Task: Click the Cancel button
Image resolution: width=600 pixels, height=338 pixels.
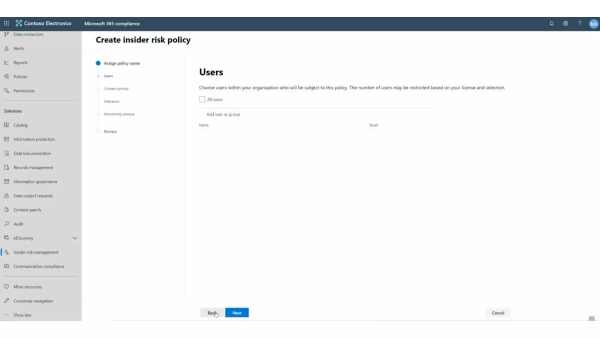Action: [x=498, y=313]
